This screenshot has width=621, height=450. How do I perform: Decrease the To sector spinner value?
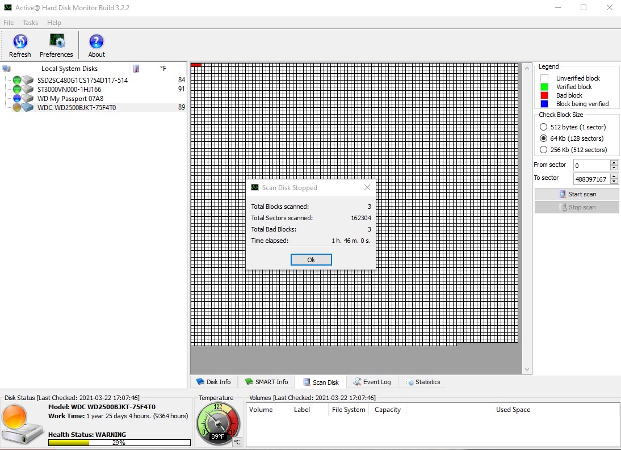coord(614,182)
